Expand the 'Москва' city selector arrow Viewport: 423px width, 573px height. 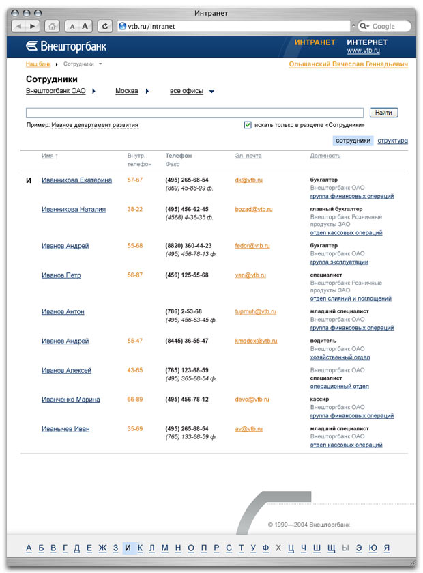click(x=147, y=92)
